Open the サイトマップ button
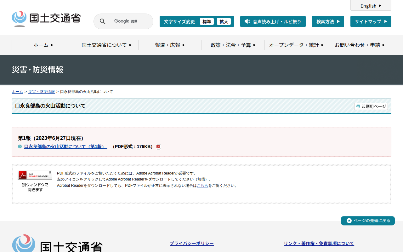Image resolution: width=403 pixels, height=252 pixels. coord(371,21)
